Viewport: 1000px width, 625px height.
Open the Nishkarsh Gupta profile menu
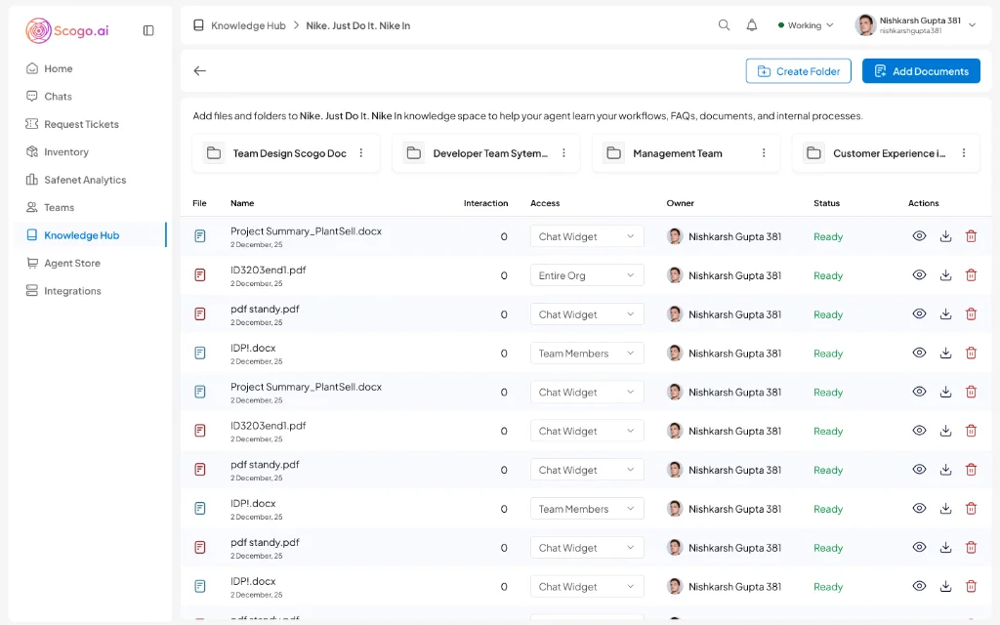(x=917, y=24)
